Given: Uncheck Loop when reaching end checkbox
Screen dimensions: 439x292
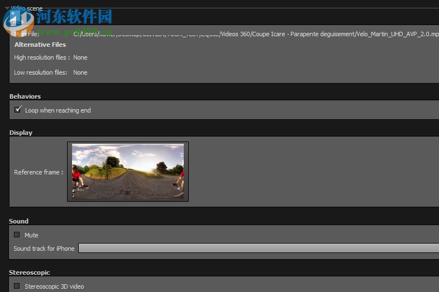Looking at the screenshot, I should (x=18, y=109).
